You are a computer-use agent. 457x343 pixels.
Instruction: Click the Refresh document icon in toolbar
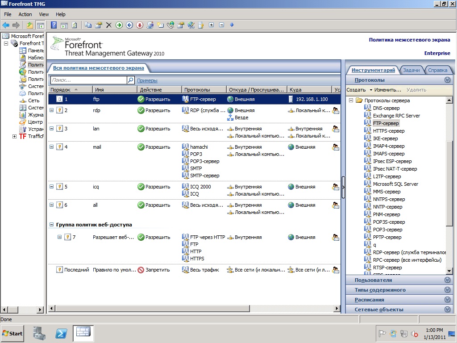75,25
